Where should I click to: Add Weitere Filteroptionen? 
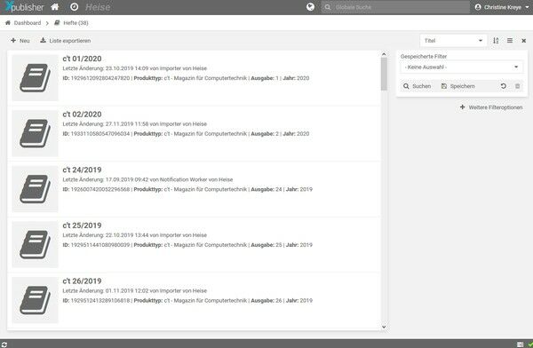(x=491, y=107)
